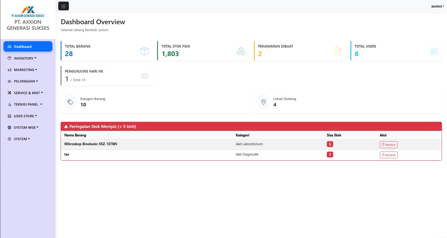Click the Sisa Stok badge showing 1
Screen dimensions: 447x238
(x=330, y=155)
